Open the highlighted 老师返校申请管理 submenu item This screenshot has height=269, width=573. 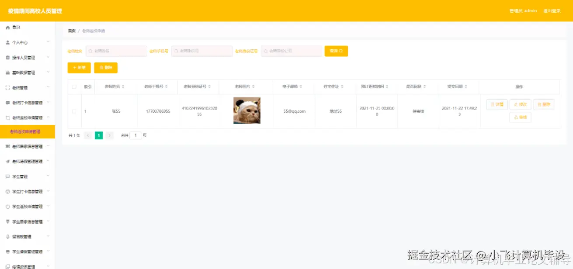28,131
